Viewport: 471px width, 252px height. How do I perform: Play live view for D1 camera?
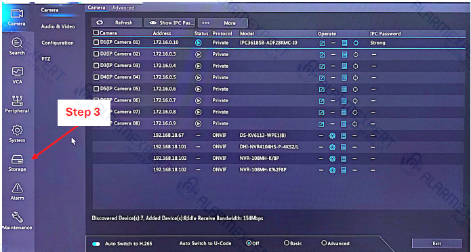(x=198, y=43)
